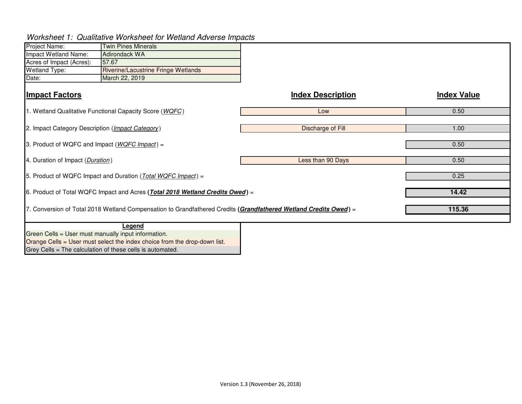Select Total WQFC Impact value 0.25
522x404 pixels.
[x=458, y=176]
